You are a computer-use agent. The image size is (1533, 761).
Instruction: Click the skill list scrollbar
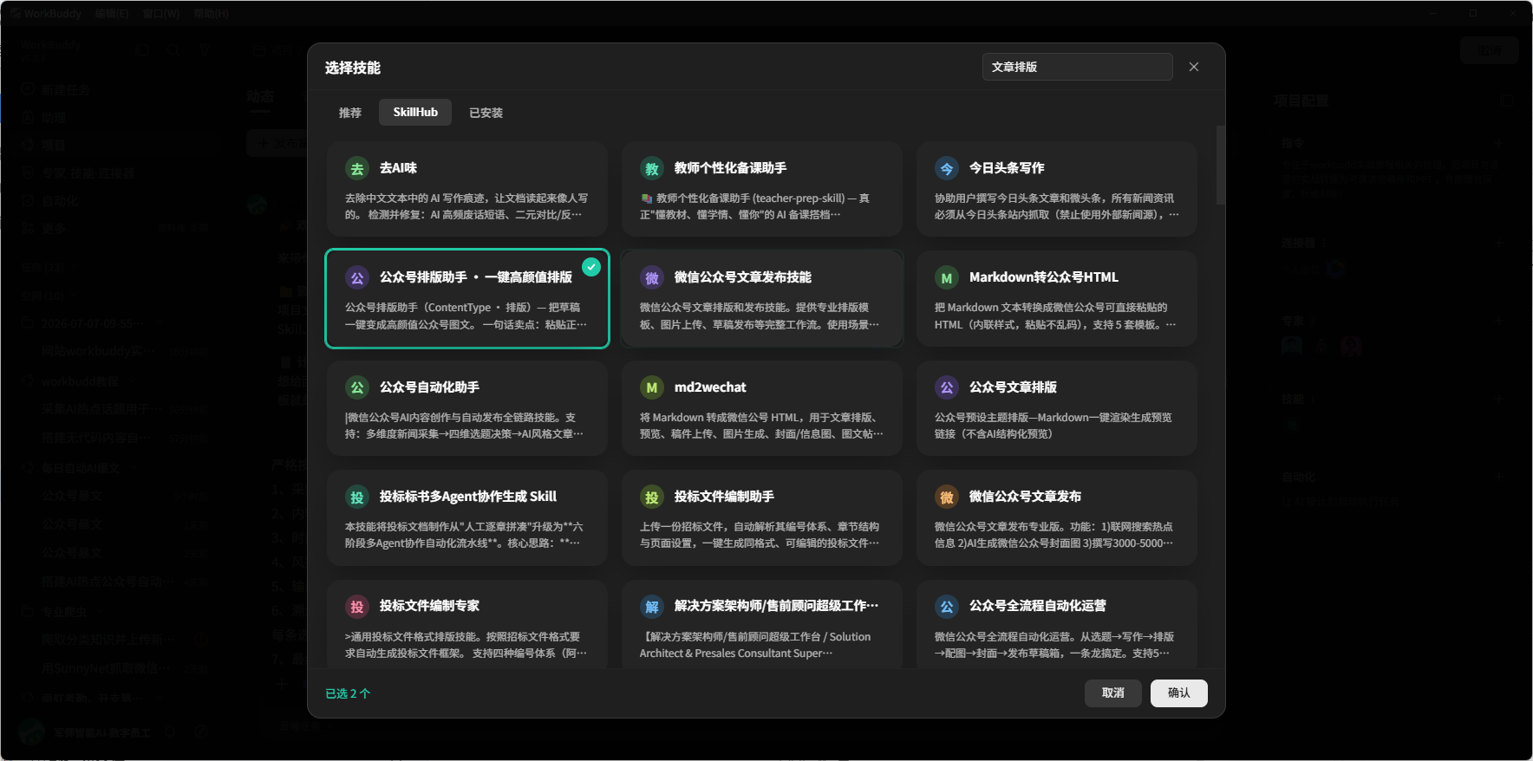[1220, 165]
